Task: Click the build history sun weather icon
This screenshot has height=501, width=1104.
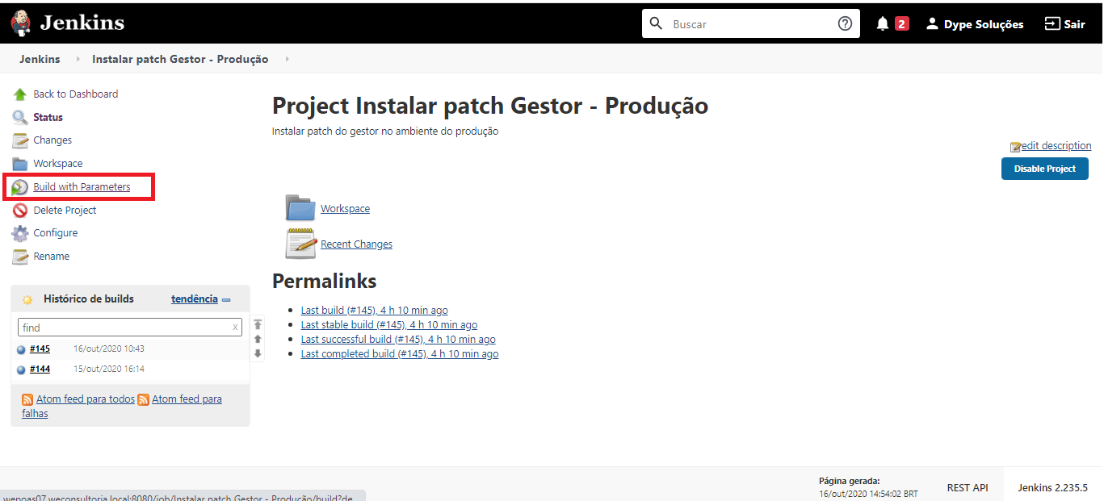Action: click(27, 299)
